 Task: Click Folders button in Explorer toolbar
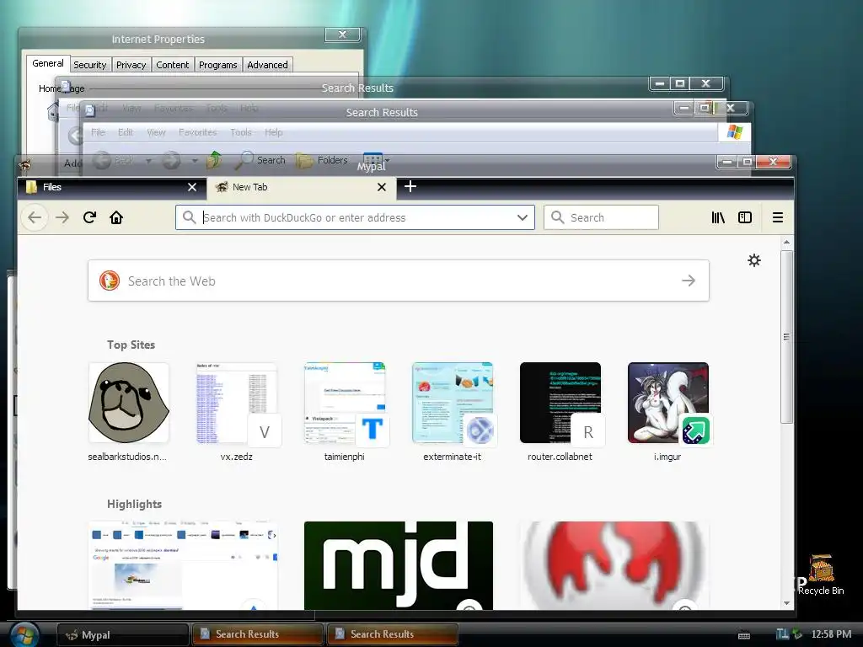point(322,160)
